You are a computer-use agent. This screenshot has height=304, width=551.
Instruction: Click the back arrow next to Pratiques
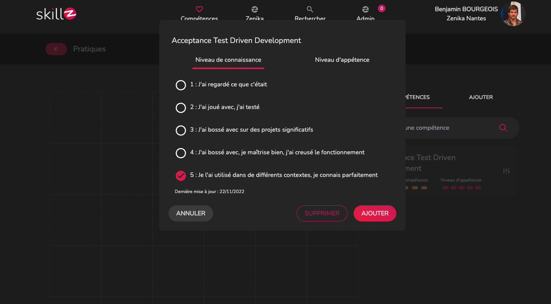56,49
